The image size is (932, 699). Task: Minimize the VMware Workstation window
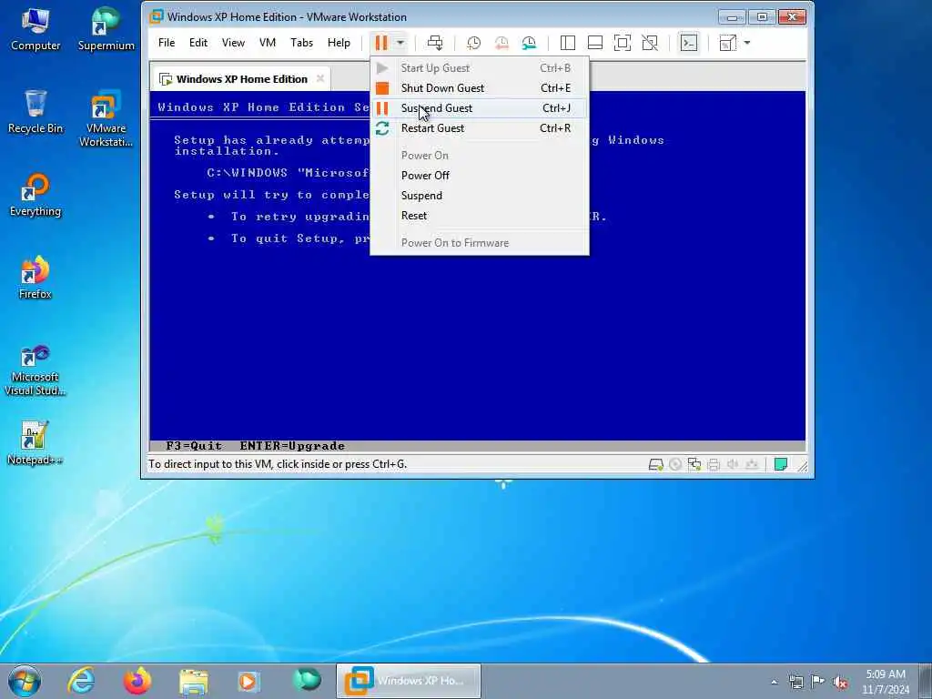[x=733, y=17]
